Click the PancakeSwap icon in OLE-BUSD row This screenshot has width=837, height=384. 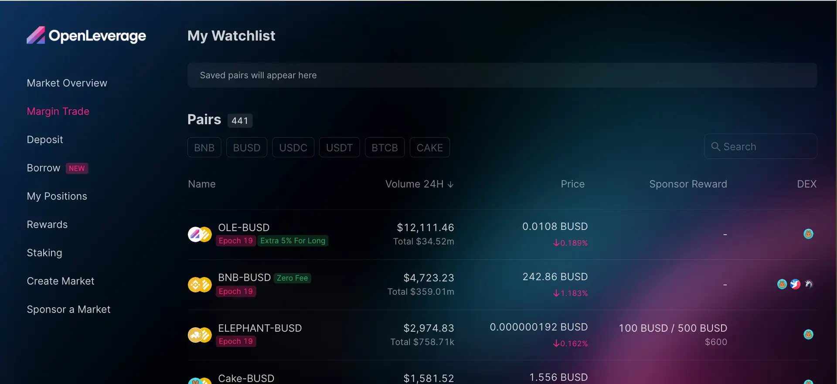pos(808,234)
